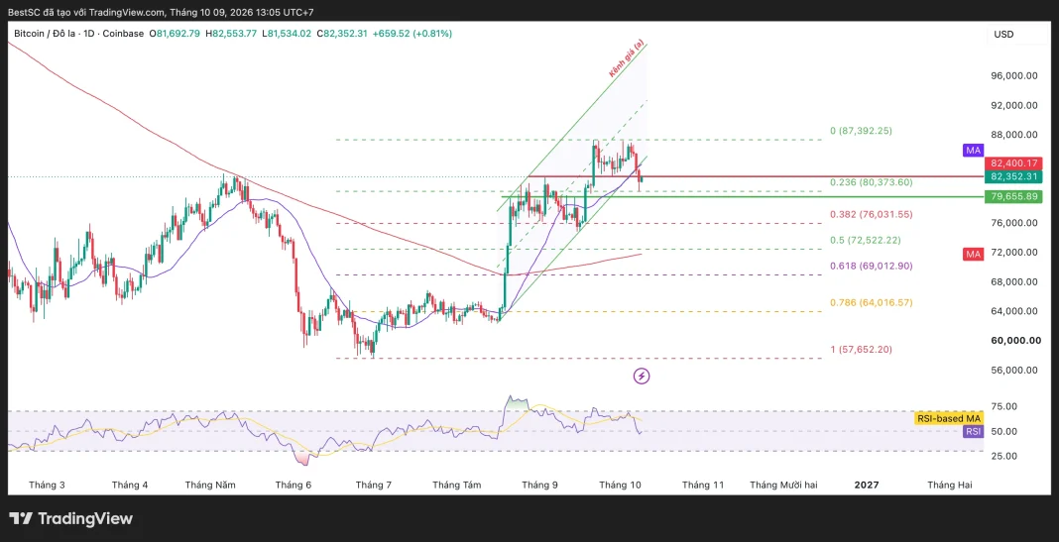Click 64,000.00 on the price axis
Image resolution: width=1059 pixels, height=542 pixels.
[1013, 311]
